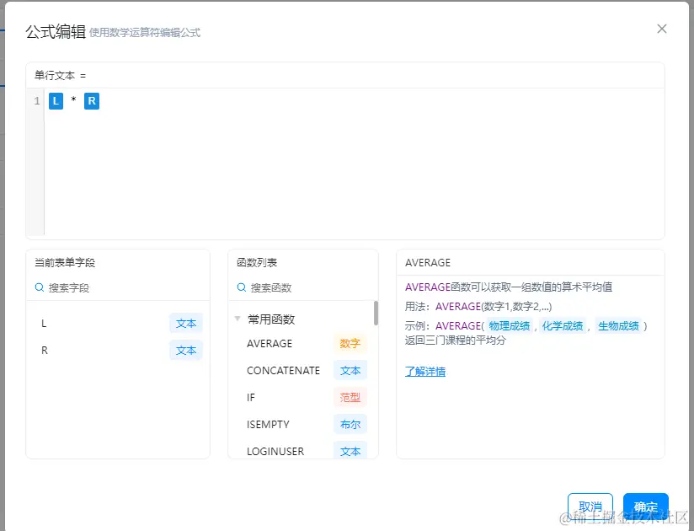Click the function list scrollbar thumb

[x=376, y=313]
